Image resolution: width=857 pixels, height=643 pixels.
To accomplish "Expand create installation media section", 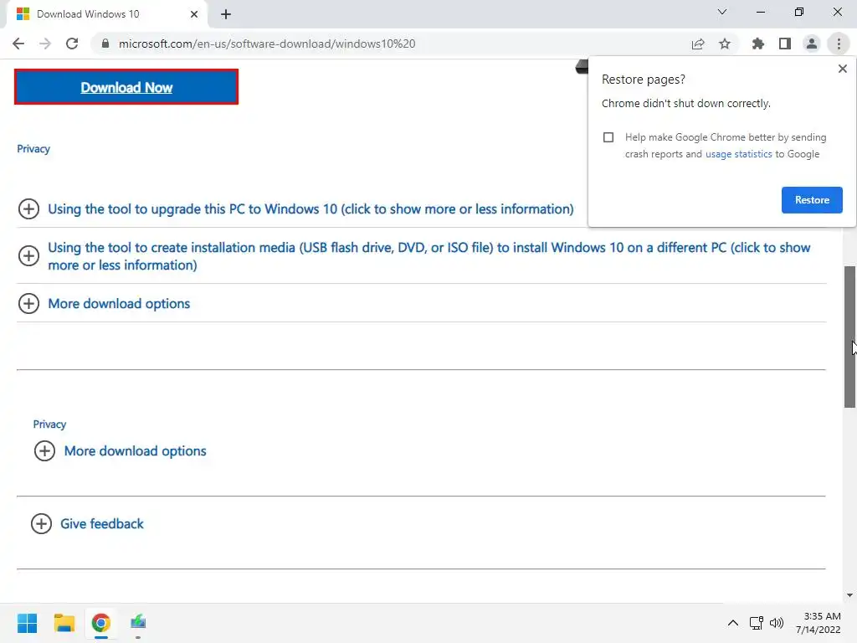I will 429,256.
